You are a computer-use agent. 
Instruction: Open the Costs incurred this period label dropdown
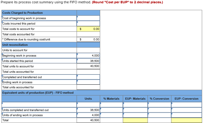pyautogui.click(x=39, y=24)
